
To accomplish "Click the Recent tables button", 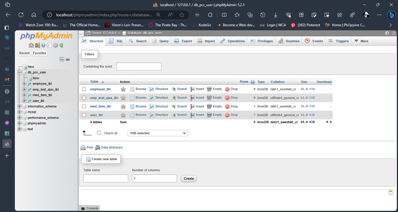I will point(24,53).
